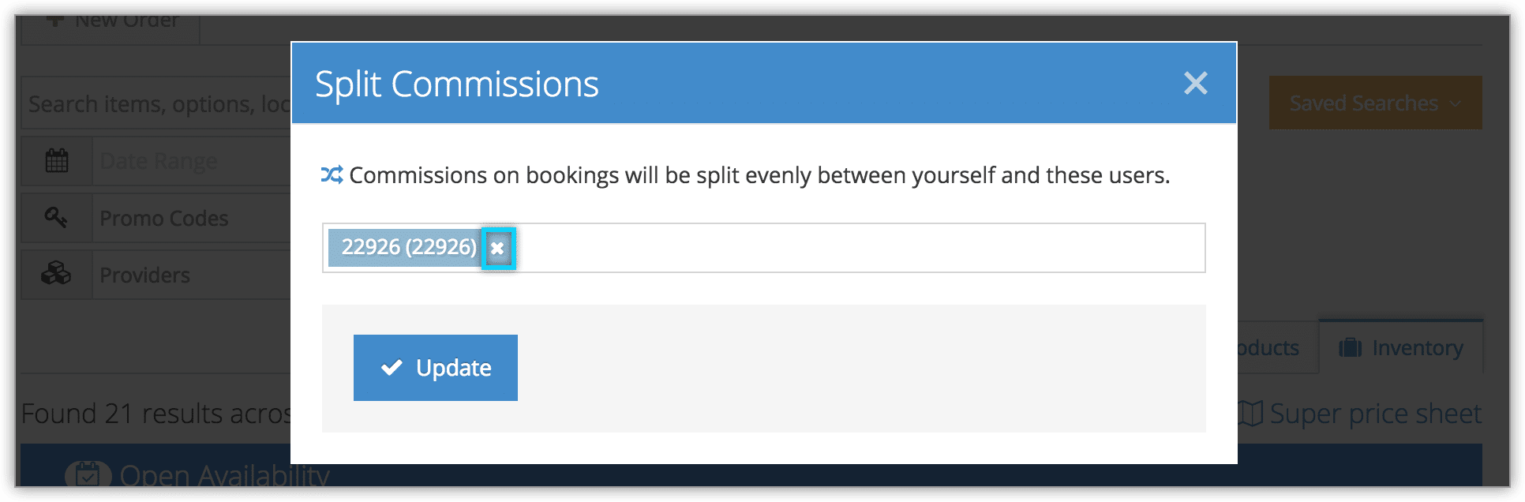Switch to the Inventory tab
The image size is (1525, 502).
click(1401, 347)
